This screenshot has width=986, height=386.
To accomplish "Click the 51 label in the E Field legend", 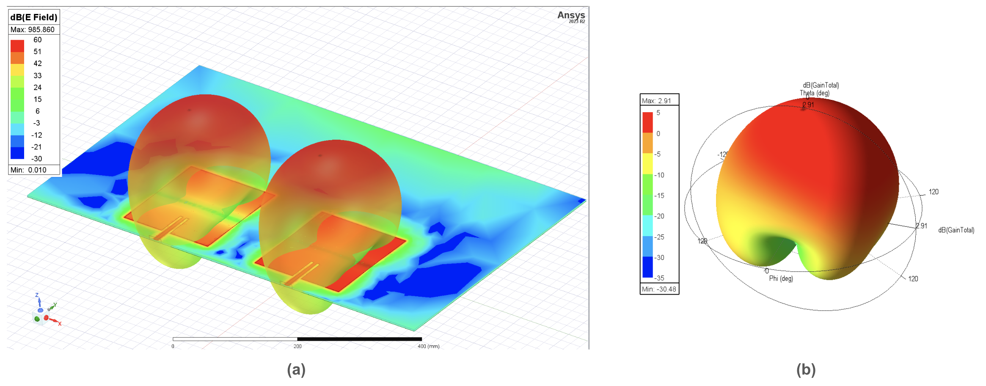I will pyautogui.click(x=37, y=52).
